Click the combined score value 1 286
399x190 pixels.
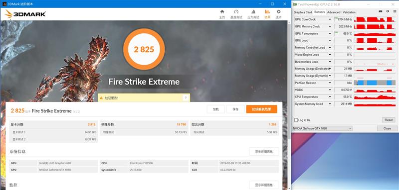point(273,124)
